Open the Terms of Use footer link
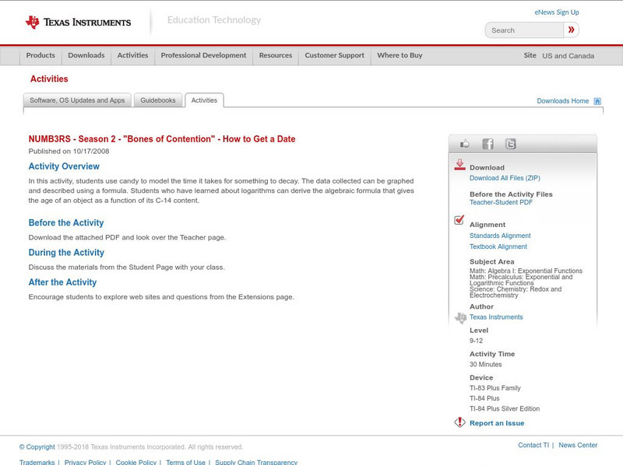Viewport: 623px width, 465px height. pos(185,462)
